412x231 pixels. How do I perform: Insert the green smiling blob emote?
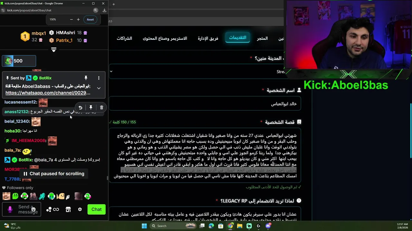[x=15, y=196]
